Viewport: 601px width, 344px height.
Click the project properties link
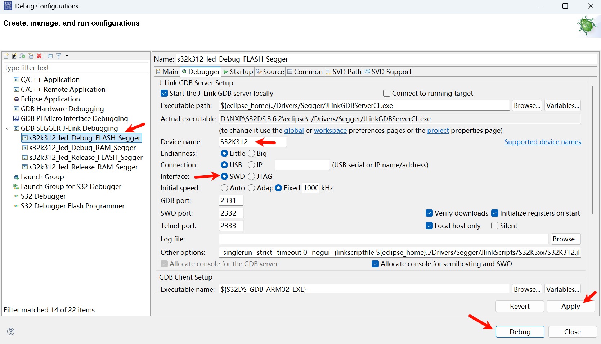pyautogui.click(x=438, y=130)
